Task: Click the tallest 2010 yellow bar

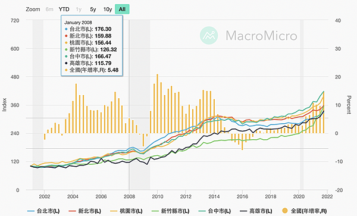Action: (x=157, y=104)
